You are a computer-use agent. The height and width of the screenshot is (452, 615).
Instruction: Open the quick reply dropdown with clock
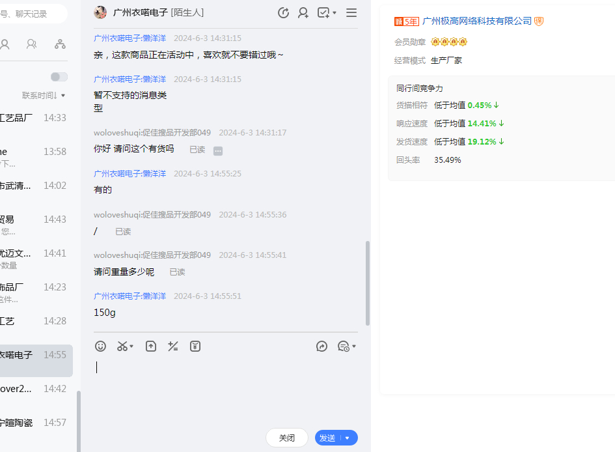346,346
